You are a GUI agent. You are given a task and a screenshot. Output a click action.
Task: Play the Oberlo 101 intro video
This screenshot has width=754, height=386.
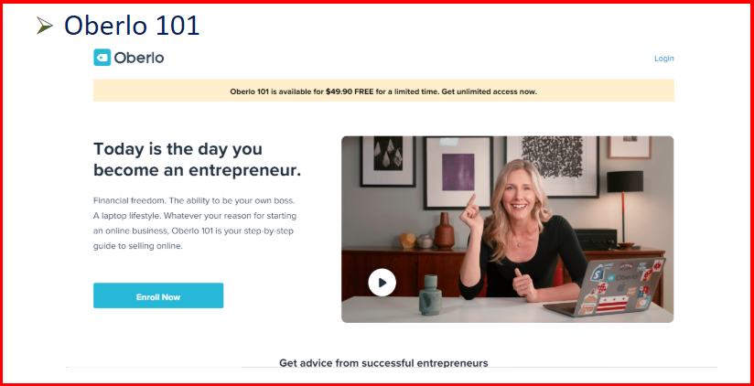click(x=382, y=283)
